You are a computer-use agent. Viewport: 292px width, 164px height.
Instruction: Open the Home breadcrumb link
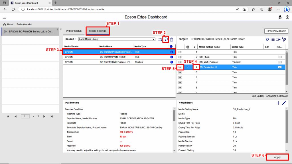[10, 24]
